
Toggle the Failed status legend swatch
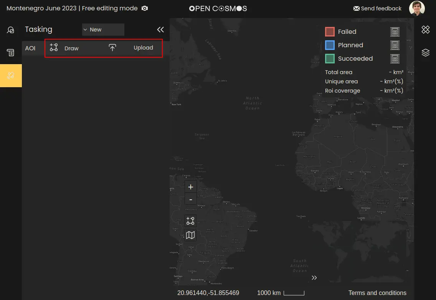pyautogui.click(x=330, y=32)
